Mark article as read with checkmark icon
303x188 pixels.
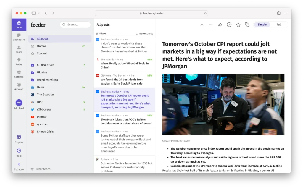(229, 25)
